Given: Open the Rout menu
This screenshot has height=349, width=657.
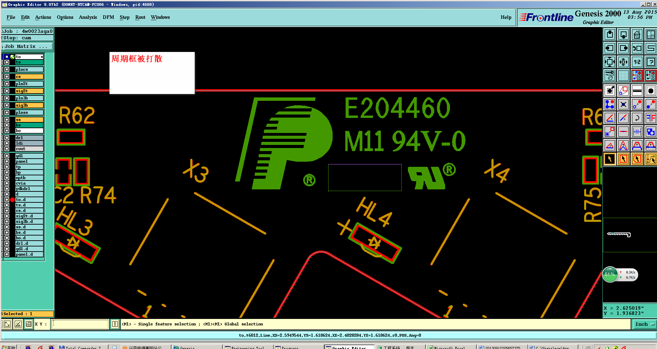Looking at the screenshot, I should (140, 17).
